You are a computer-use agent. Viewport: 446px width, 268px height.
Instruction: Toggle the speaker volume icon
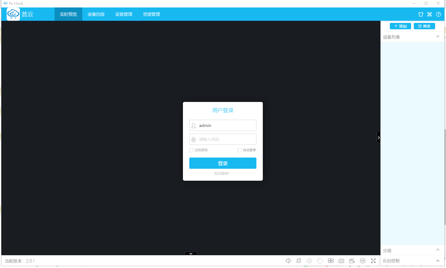[288, 261]
